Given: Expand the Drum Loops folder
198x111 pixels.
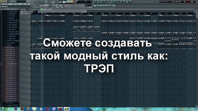Looking at the screenshot, I should coord(11,43).
